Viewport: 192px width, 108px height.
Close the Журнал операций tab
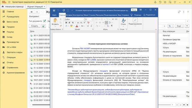click(44, 7)
